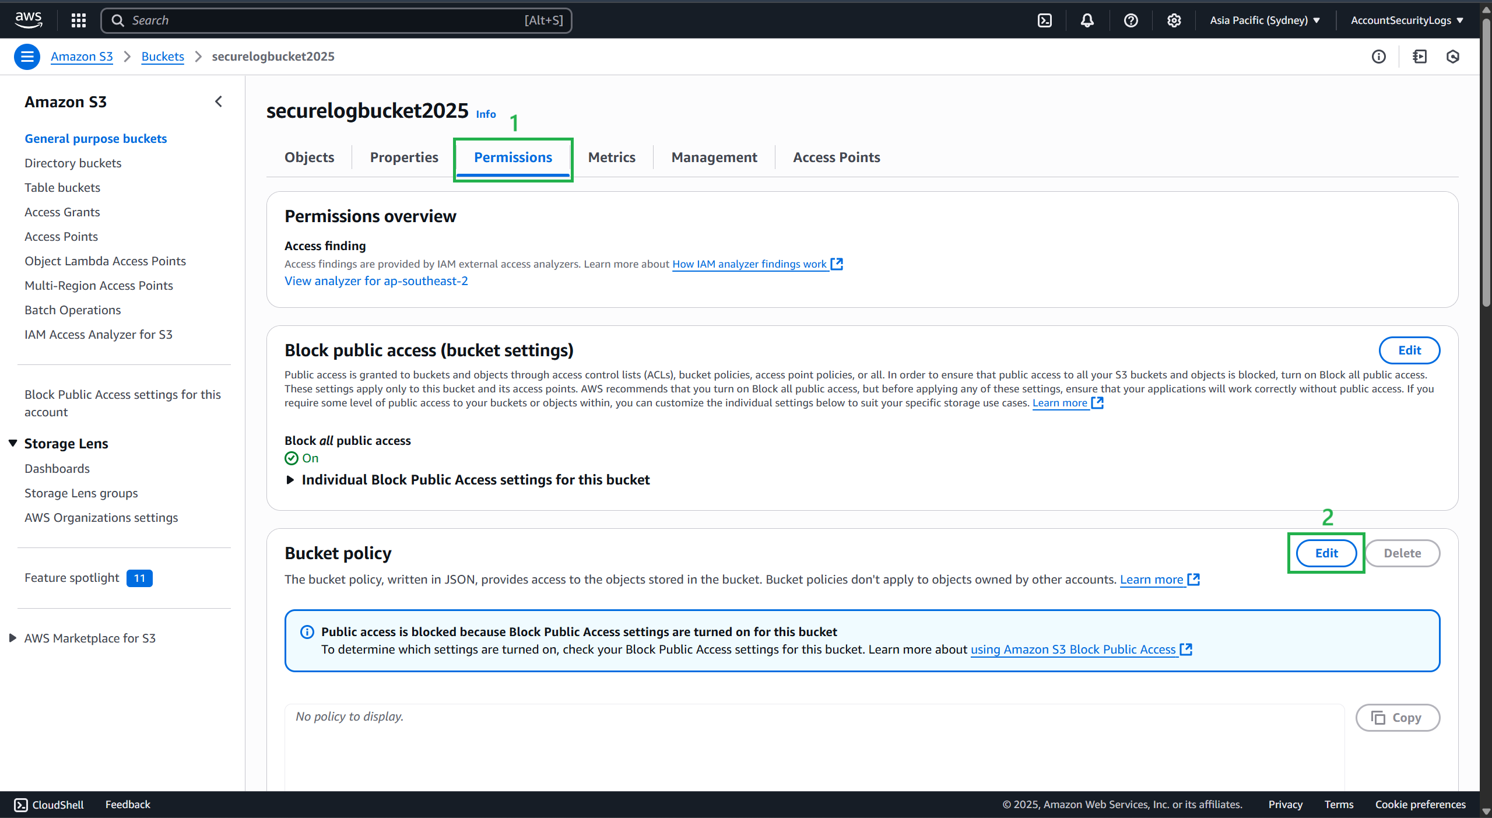Click the hexagon icon at top right
This screenshot has height=818, width=1492.
point(1452,57)
